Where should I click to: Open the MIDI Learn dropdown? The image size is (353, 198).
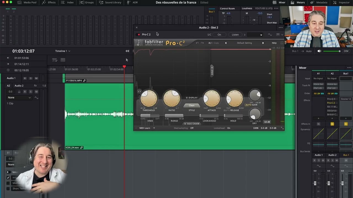pyautogui.click(x=147, y=128)
